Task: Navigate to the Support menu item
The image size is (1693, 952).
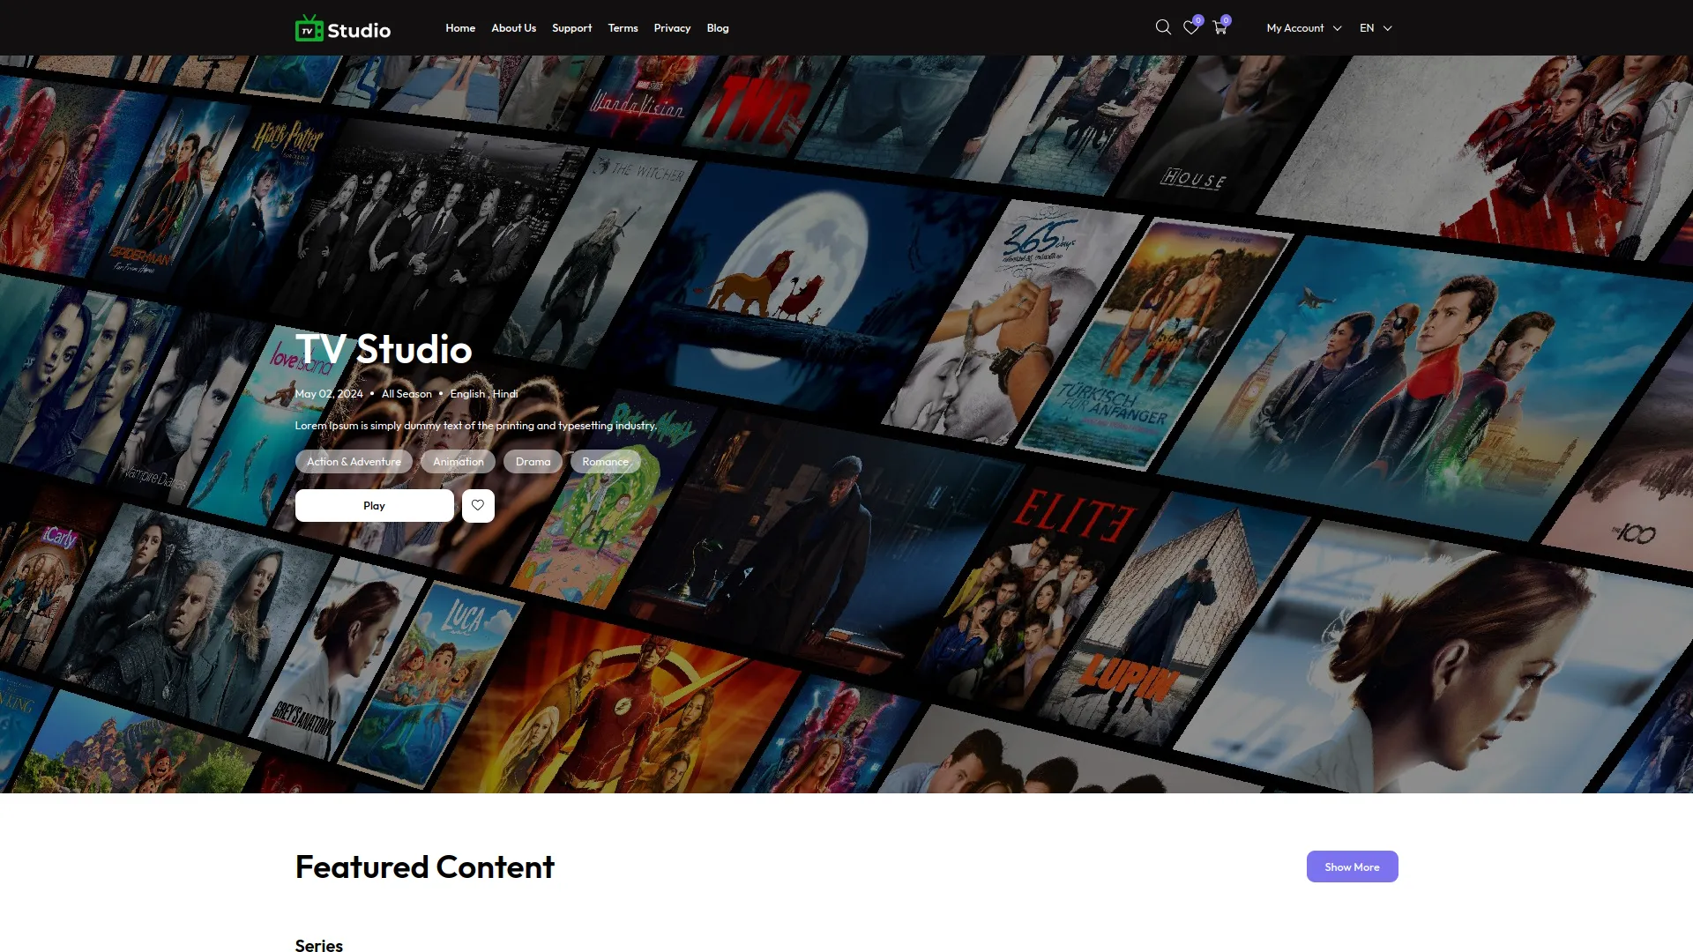Action: coord(571,27)
